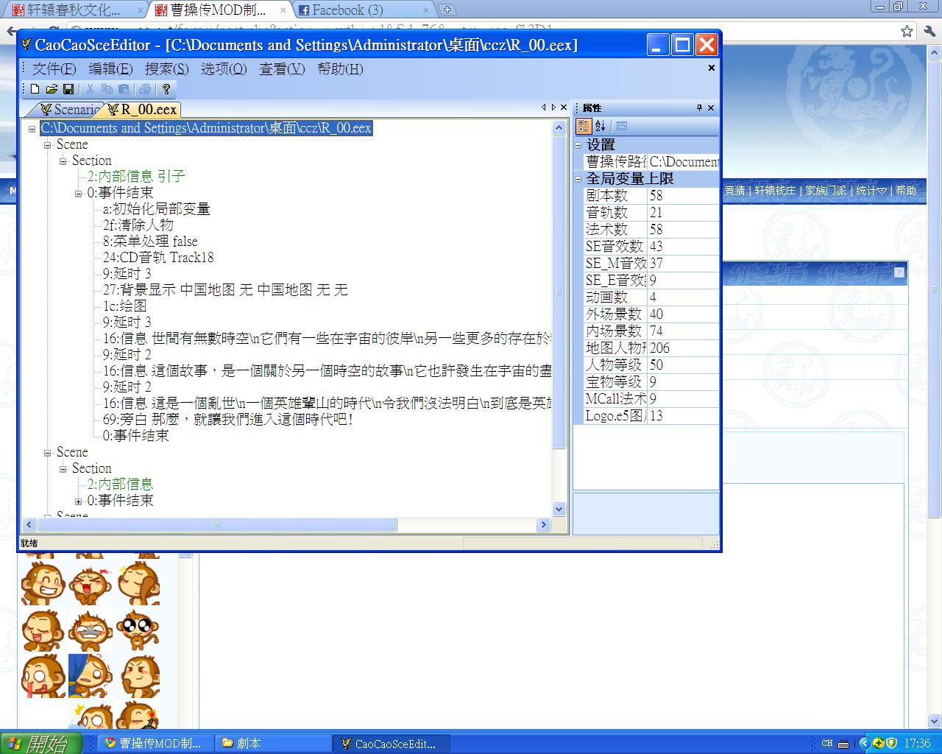The width and height of the screenshot is (942, 754).
Task: Collapse the first Section node
Action: pos(63,161)
